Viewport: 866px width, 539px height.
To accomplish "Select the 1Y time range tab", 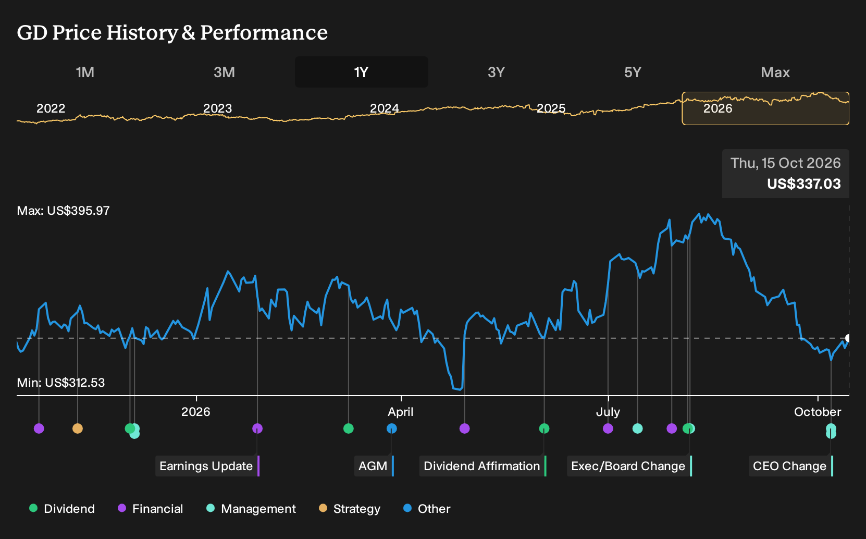I will (x=362, y=72).
